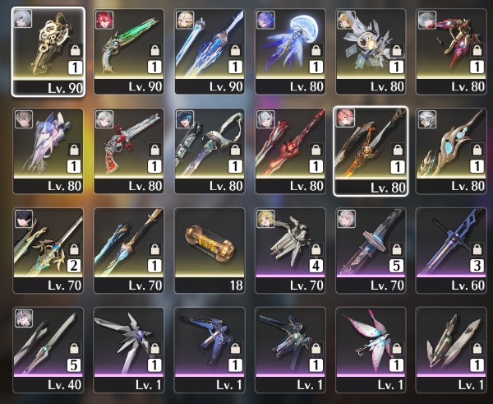The width and height of the screenshot is (493, 404).
Task: Pick the gold weapon with blue crystal
Action: click(x=451, y=151)
